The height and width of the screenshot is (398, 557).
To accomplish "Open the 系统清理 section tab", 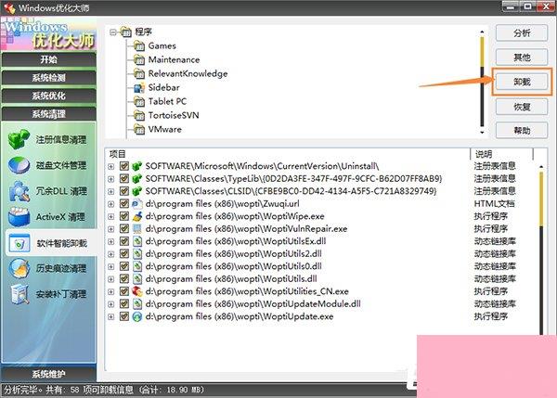I will (48, 113).
